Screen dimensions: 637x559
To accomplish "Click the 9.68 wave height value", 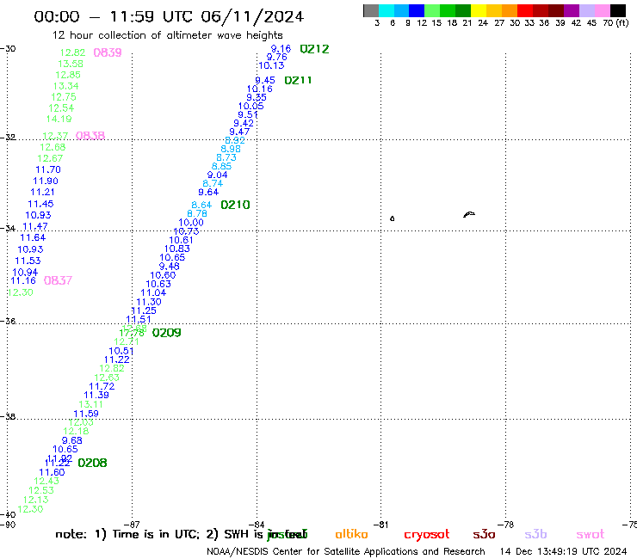I will pyautogui.click(x=72, y=440).
